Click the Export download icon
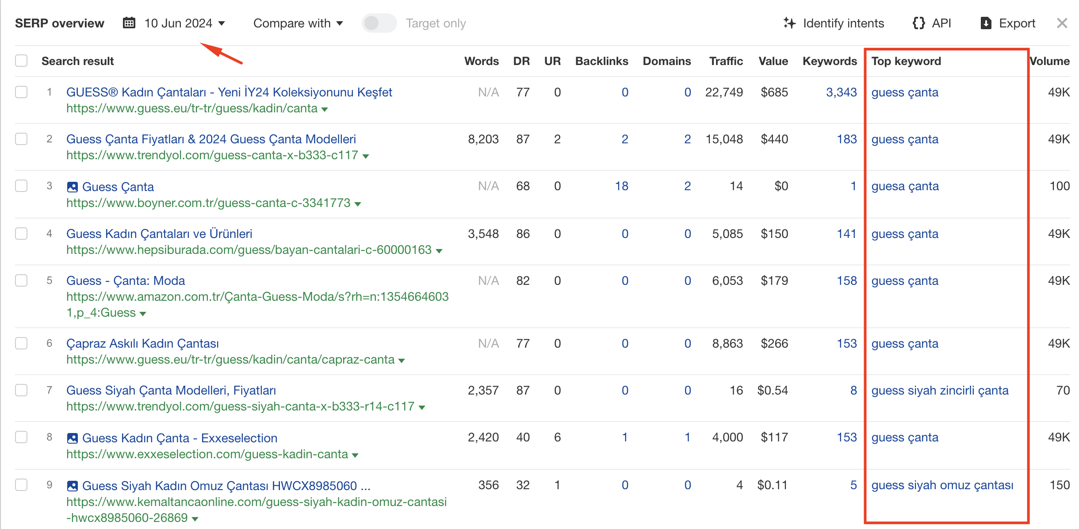 [986, 23]
